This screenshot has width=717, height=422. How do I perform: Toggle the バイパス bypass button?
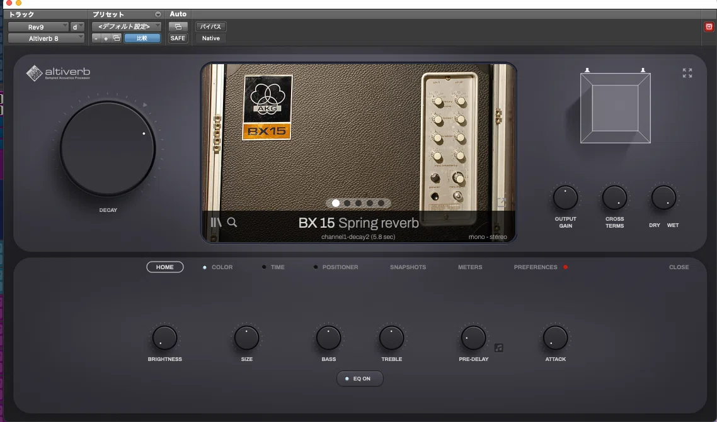[211, 27]
